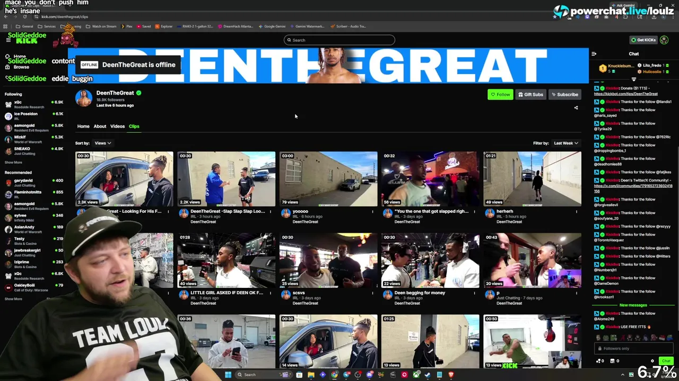Play the three-minute yooooo clip thumbnail

(328, 179)
